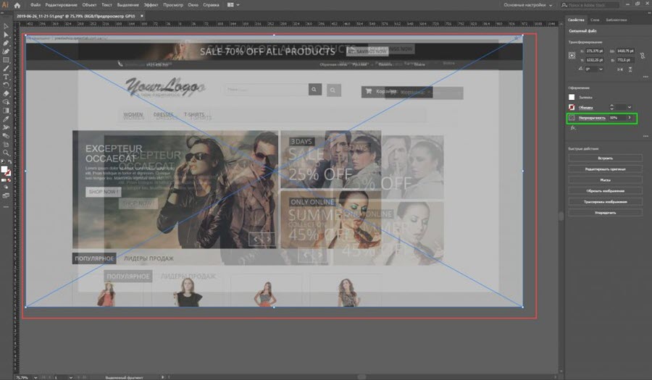Viewport: 652px width, 380px height.
Task: Expand the Непрозрачность opacity arrow
Action: coord(629,117)
